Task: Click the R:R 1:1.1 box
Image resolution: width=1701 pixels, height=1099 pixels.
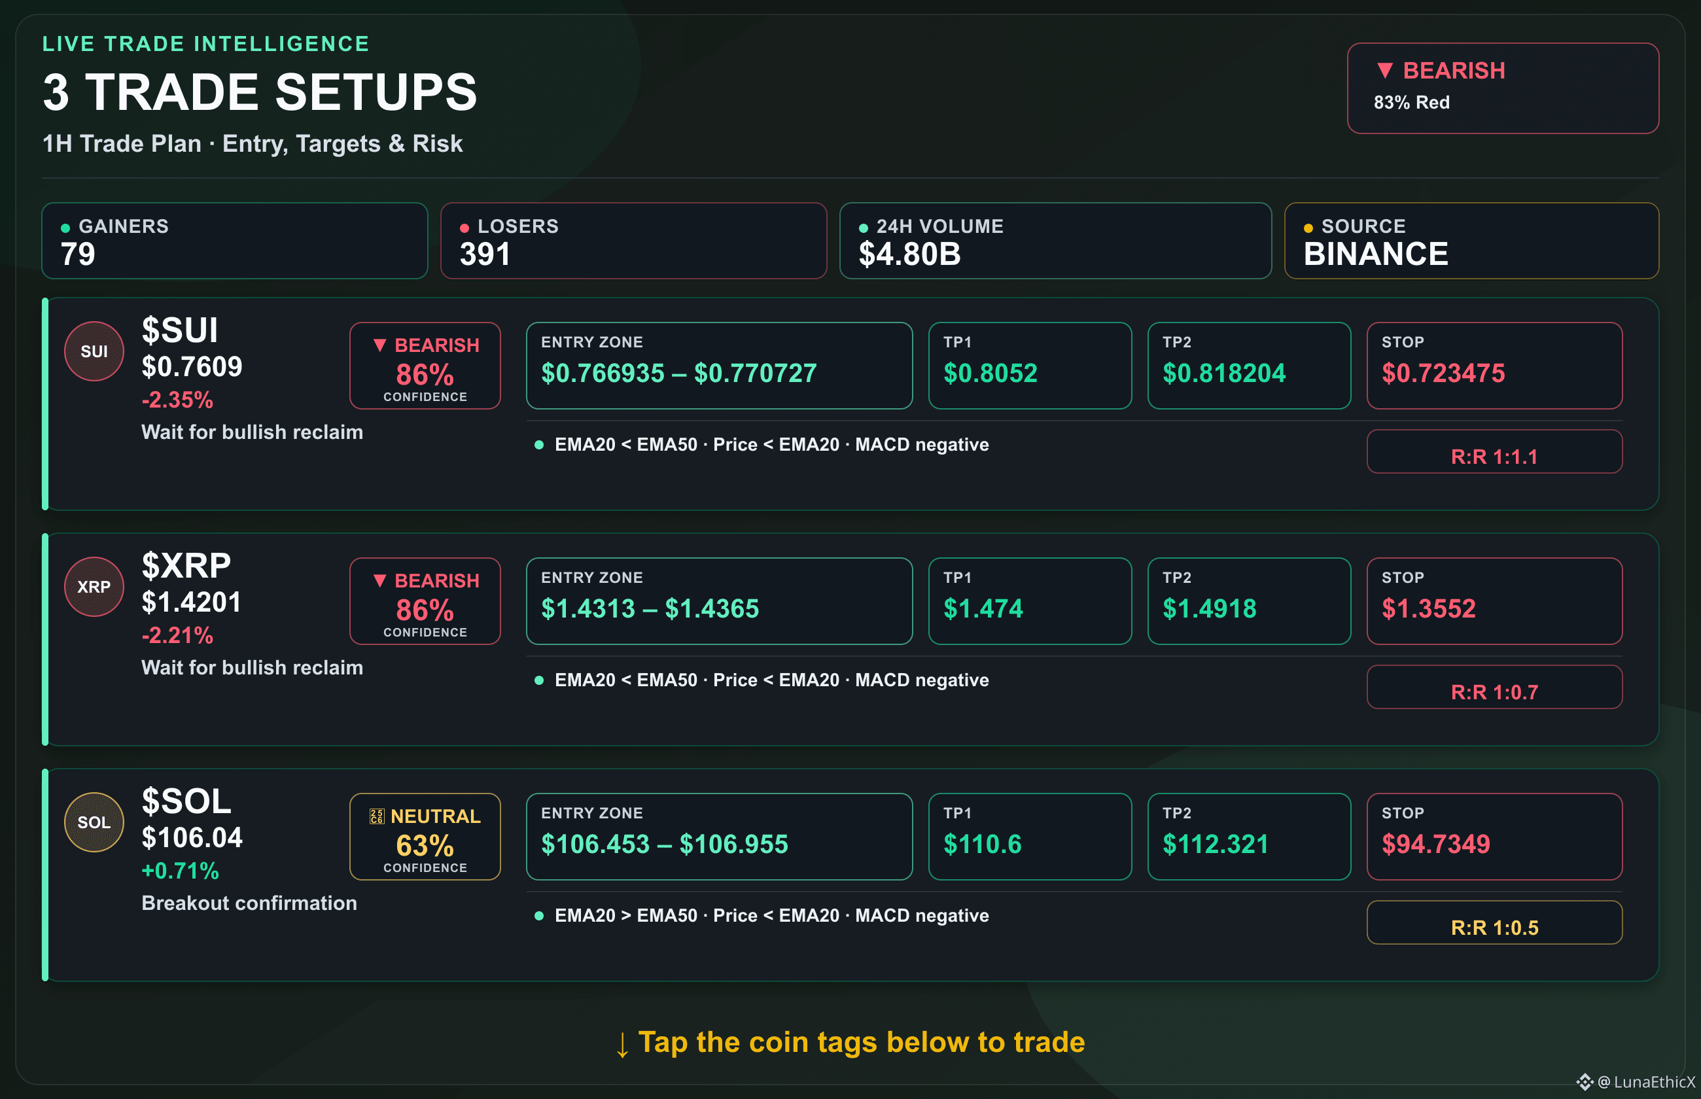Action: pos(1494,452)
